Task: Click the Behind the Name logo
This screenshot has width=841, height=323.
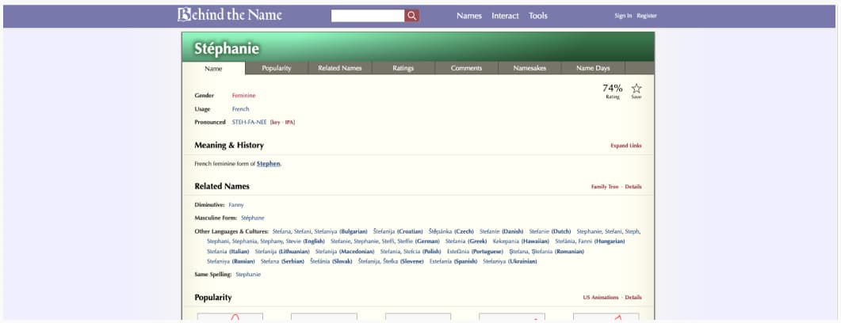Action: click(x=230, y=15)
